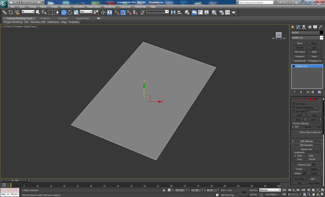Select the SubObj preview selection radio

[x=302, y=127]
